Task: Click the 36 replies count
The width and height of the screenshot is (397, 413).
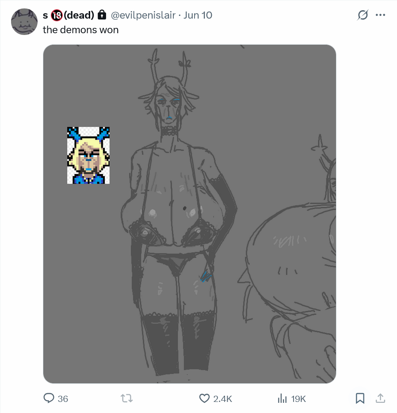Action: pyautogui.click(x=63, y=399)
